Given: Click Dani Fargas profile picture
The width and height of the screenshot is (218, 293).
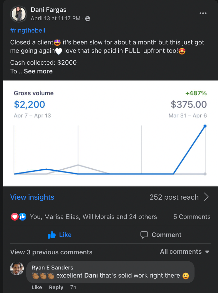Looking at the screenshot, I should click(19, 14).
